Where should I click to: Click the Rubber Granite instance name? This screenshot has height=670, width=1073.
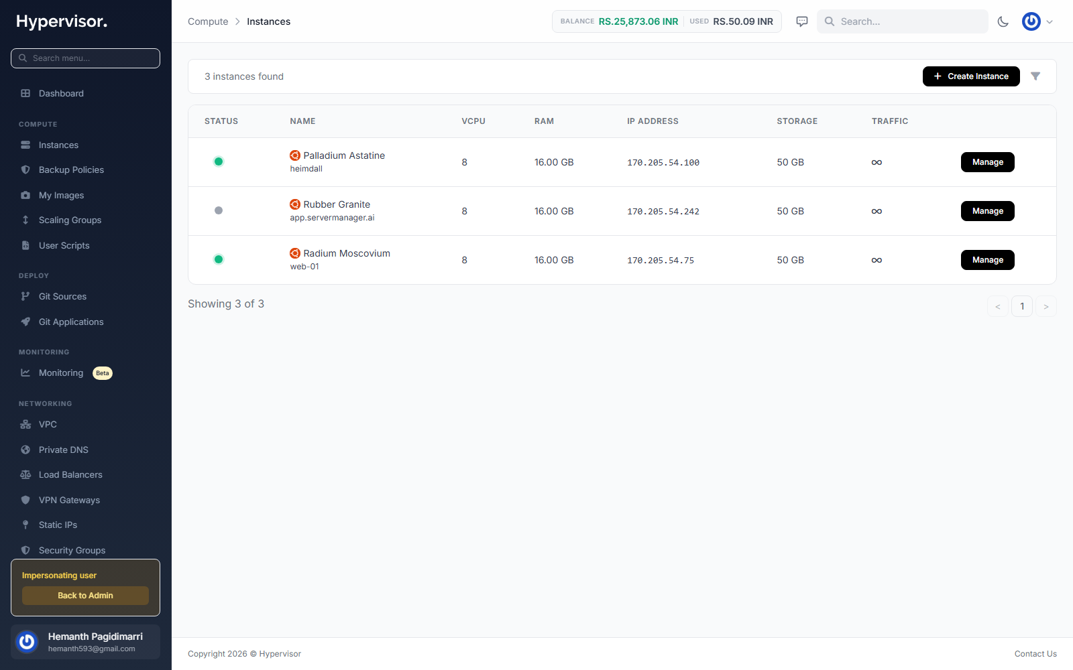[337, 204]
